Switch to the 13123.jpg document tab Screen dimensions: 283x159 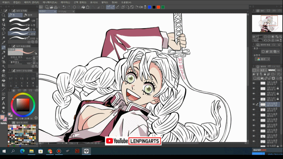tap(62, 11)
